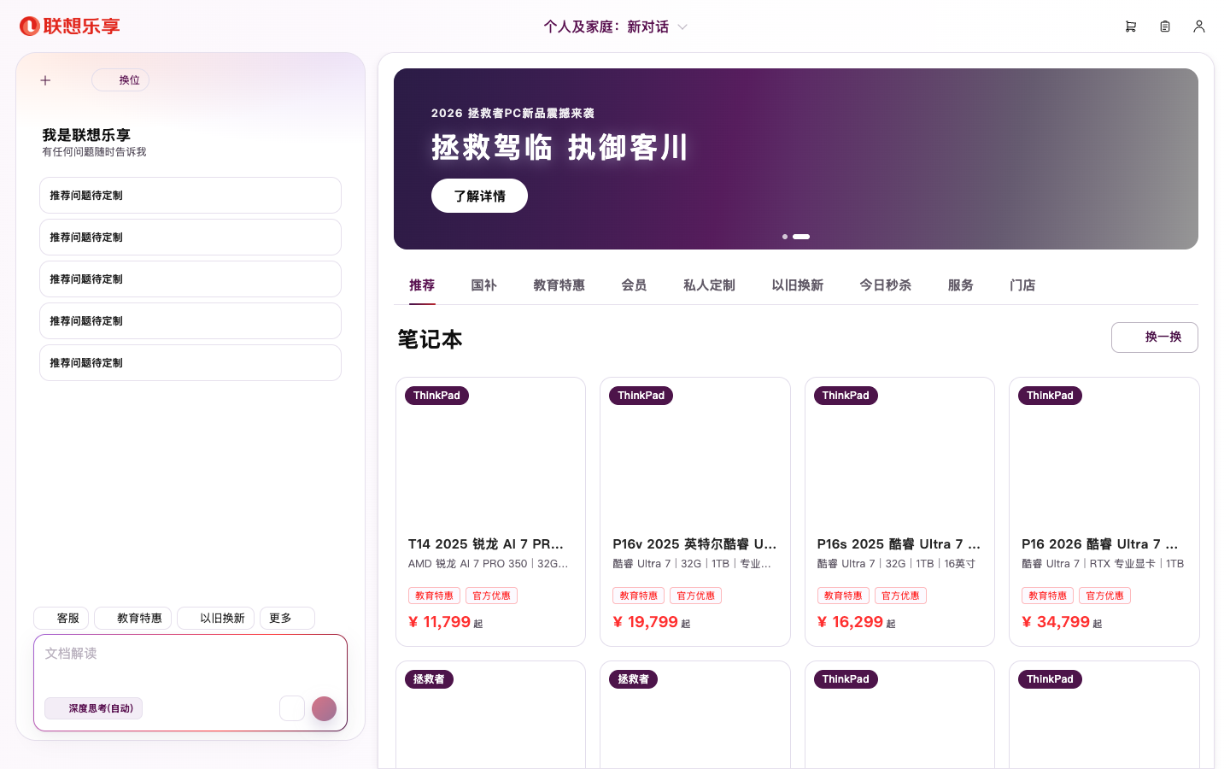1230x769 pixels.
Task: Click the 客服 chip above the chat input
Action: point(61,618)
